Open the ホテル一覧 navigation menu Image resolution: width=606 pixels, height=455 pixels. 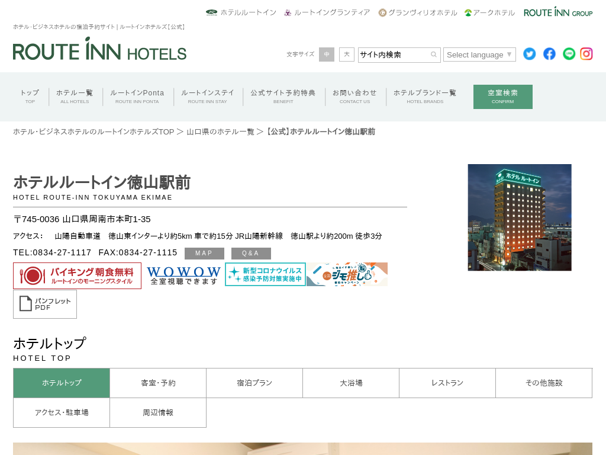pos(75,97)
